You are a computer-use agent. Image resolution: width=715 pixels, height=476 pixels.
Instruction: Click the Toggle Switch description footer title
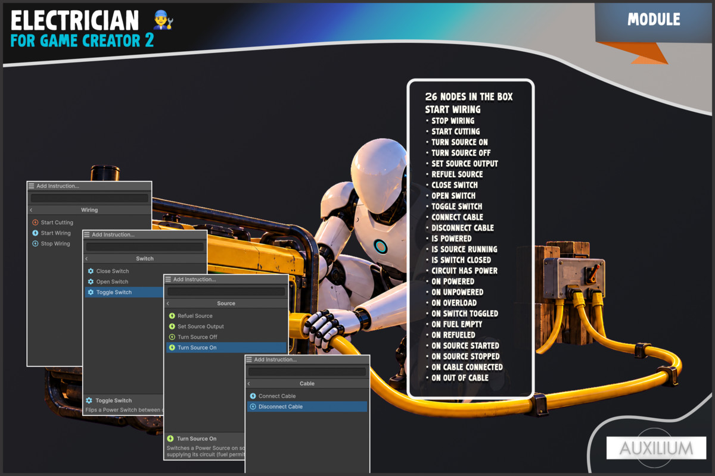pyautogui.click(x=114, y=400)
